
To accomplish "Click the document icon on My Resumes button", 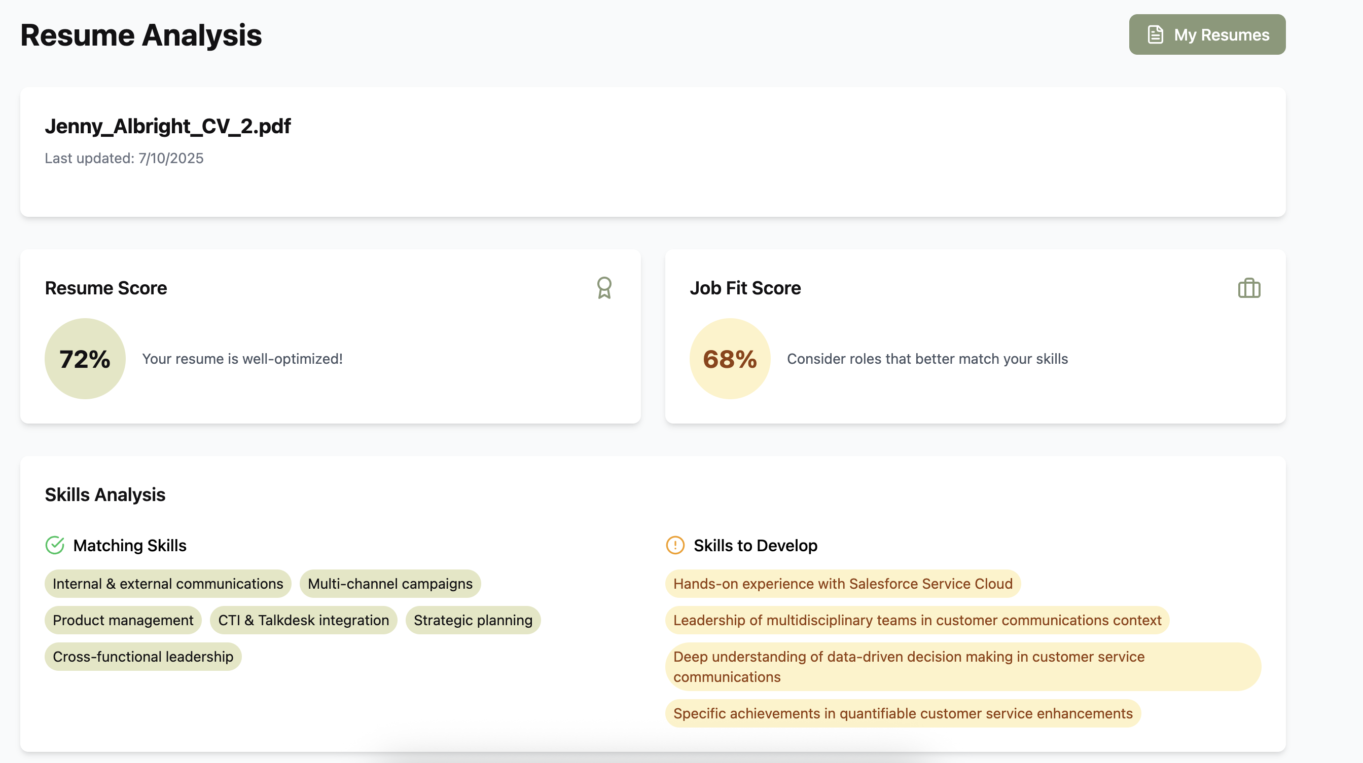I will click(x=1155, y=35).
